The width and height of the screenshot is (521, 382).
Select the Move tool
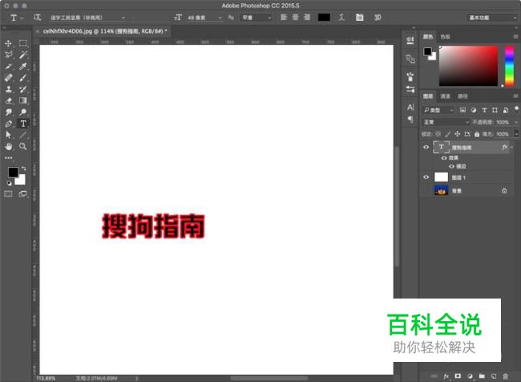click(x=9, y=43)
